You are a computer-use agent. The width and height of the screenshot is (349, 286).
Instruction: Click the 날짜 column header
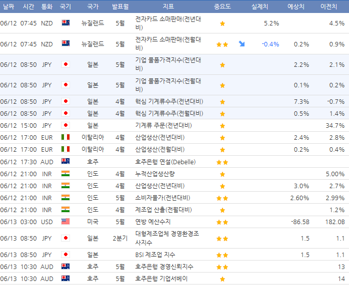click(x=8, y=6)
